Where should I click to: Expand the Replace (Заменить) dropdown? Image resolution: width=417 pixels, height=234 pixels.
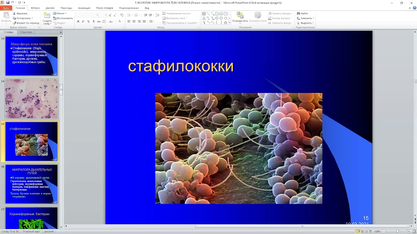(313, 18)
